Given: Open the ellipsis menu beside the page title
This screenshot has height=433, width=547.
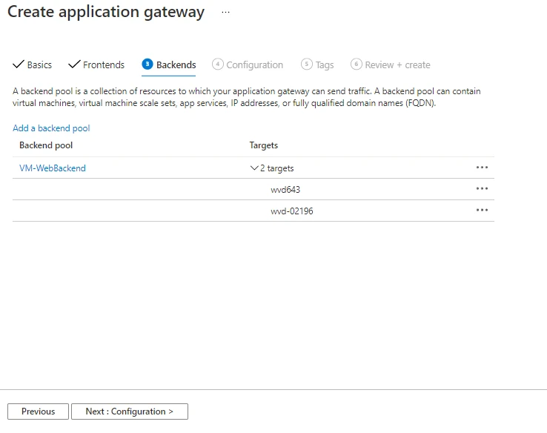Looking at the screenshot, I should coord(226,13).
